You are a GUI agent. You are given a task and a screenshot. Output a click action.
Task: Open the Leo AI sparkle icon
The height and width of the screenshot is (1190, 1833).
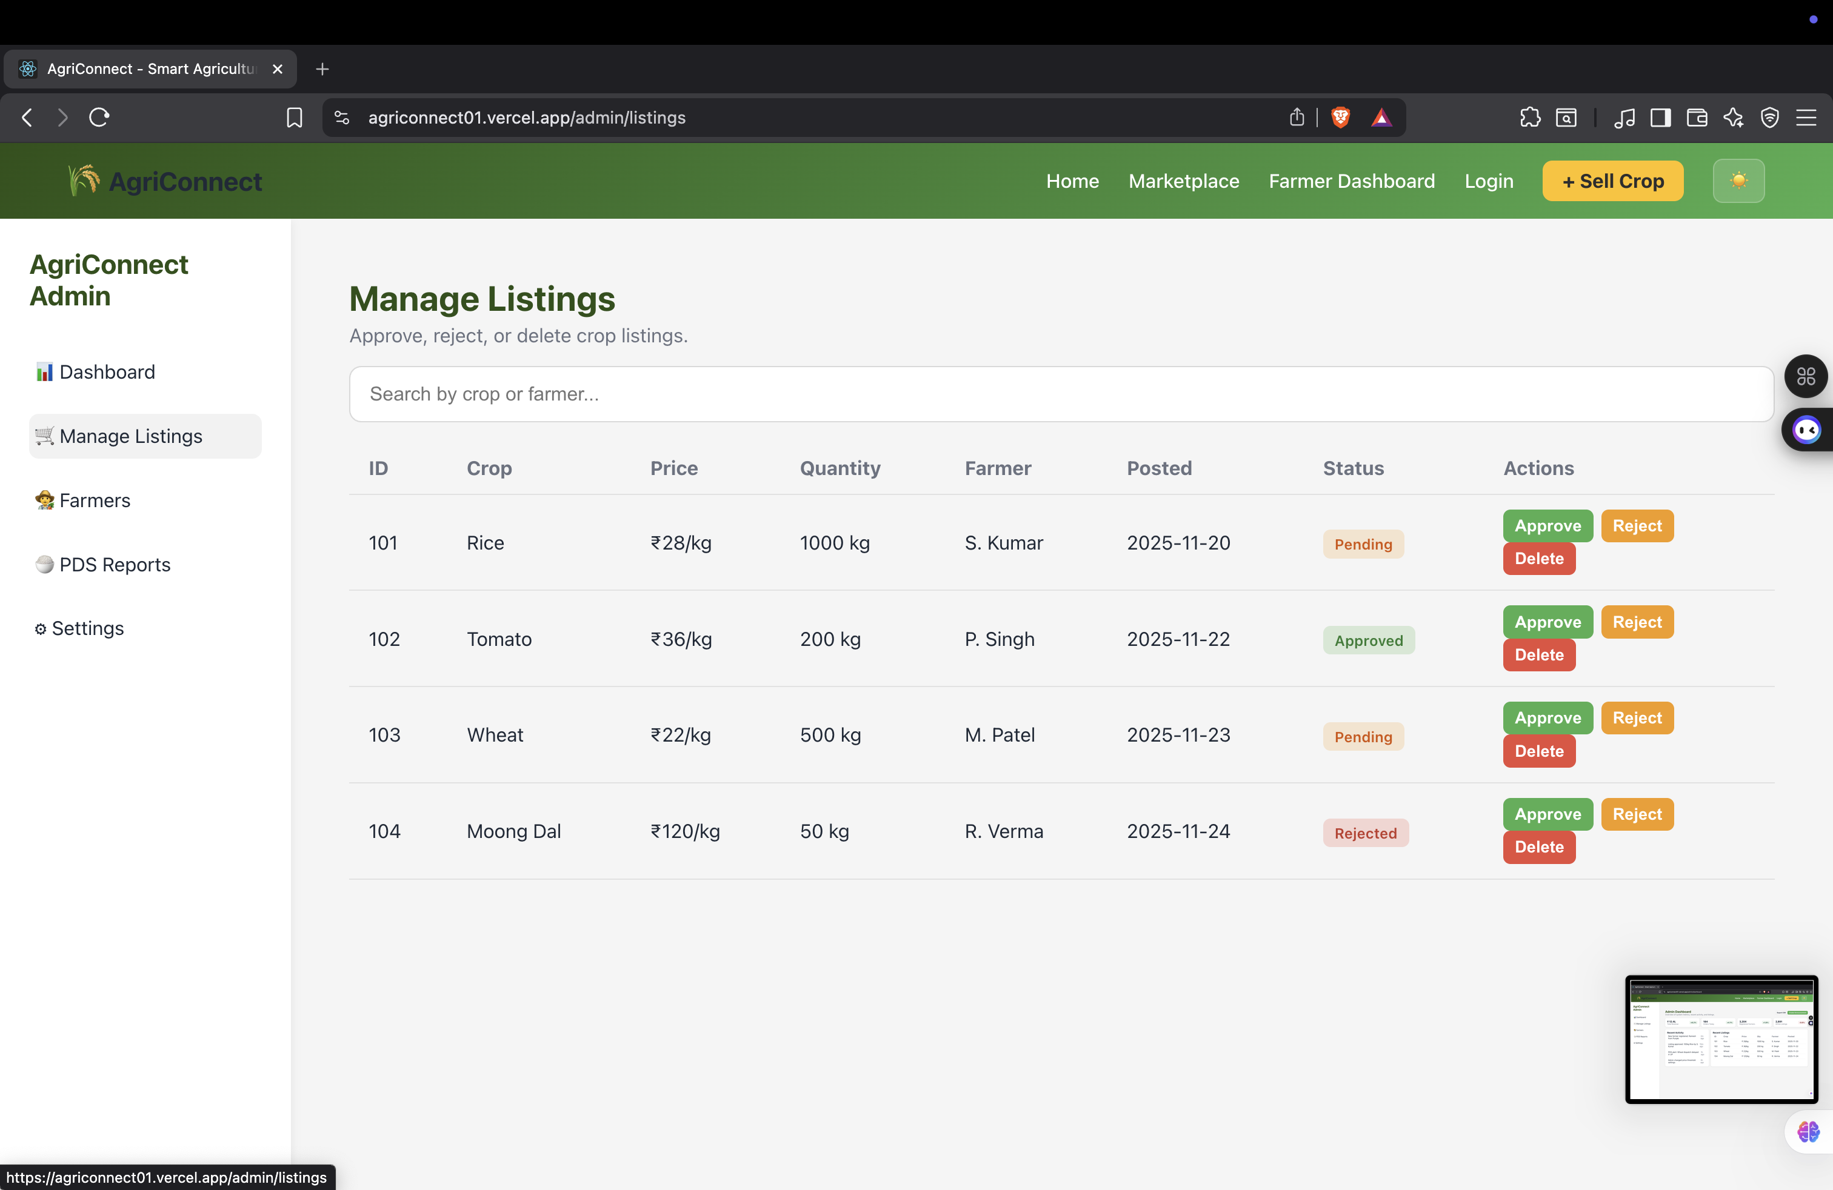[1733, 117]
